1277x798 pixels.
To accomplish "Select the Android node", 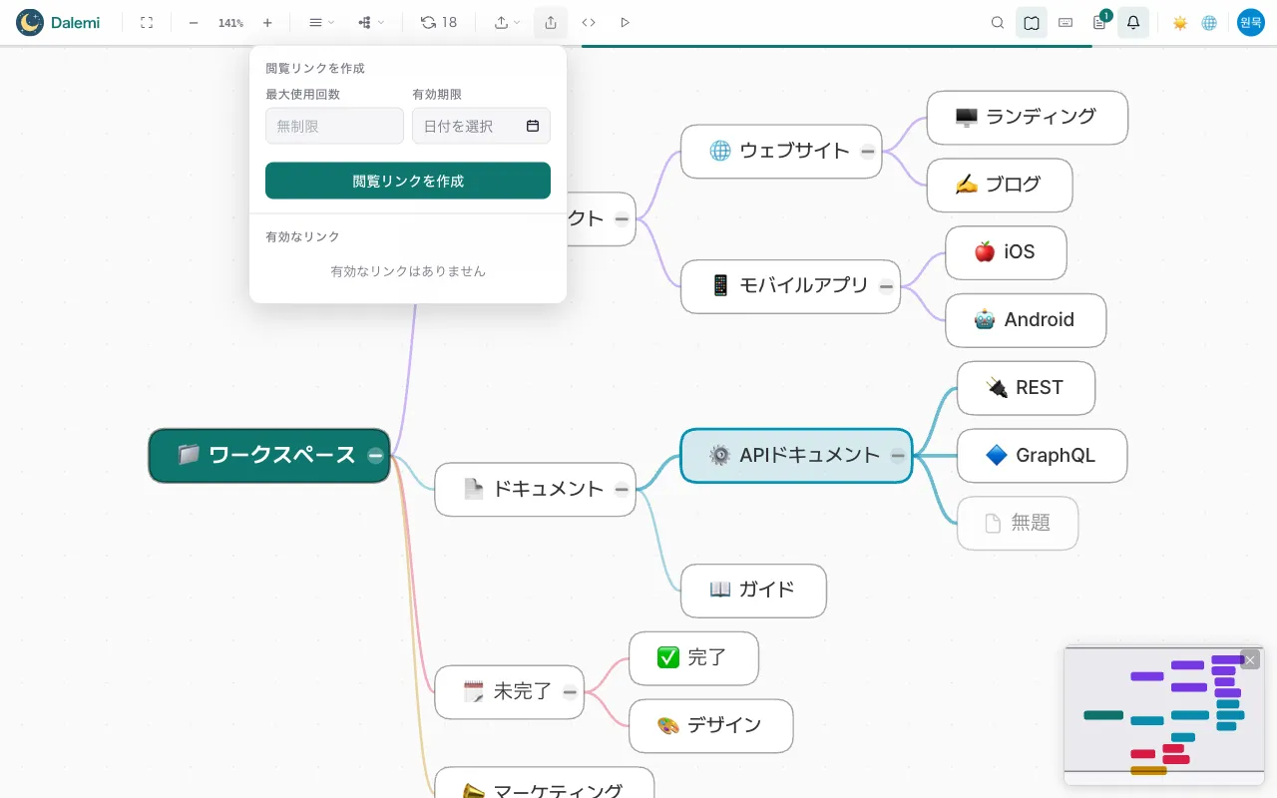I will click(x=1026, y=320).
